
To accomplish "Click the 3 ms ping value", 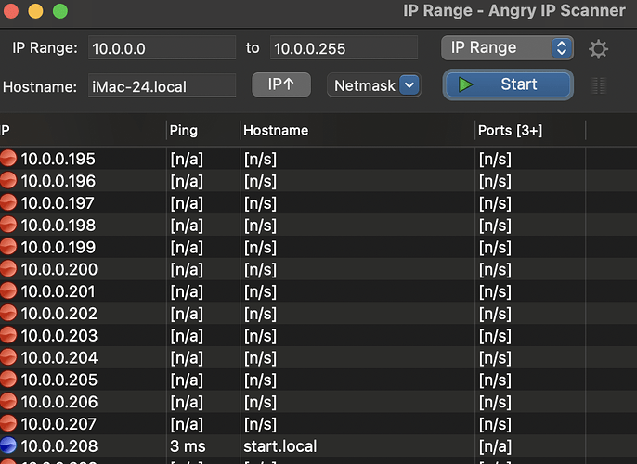I will (188, 446).
